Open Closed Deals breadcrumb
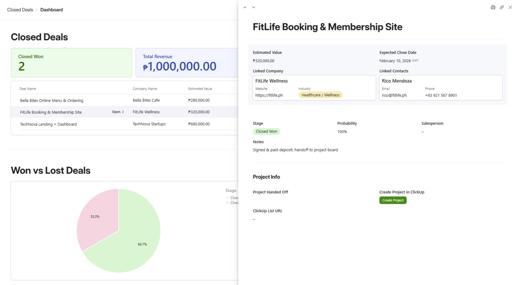 point(20,10)
